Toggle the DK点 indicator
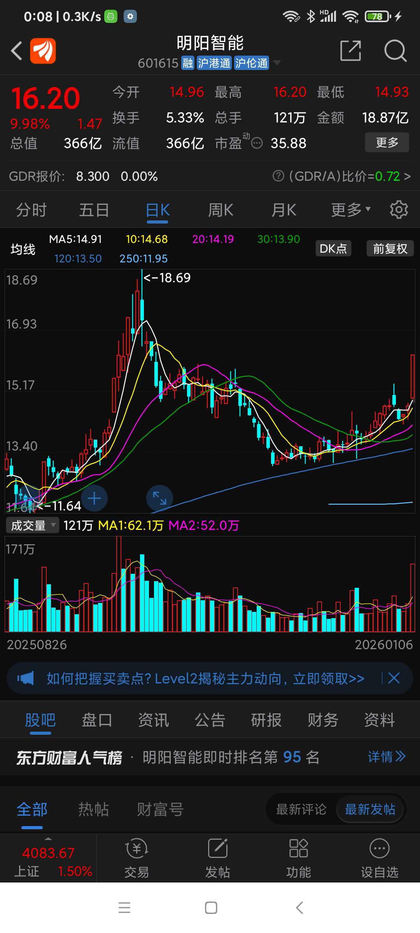Viewport: 420px width, 933px height. 333,248
